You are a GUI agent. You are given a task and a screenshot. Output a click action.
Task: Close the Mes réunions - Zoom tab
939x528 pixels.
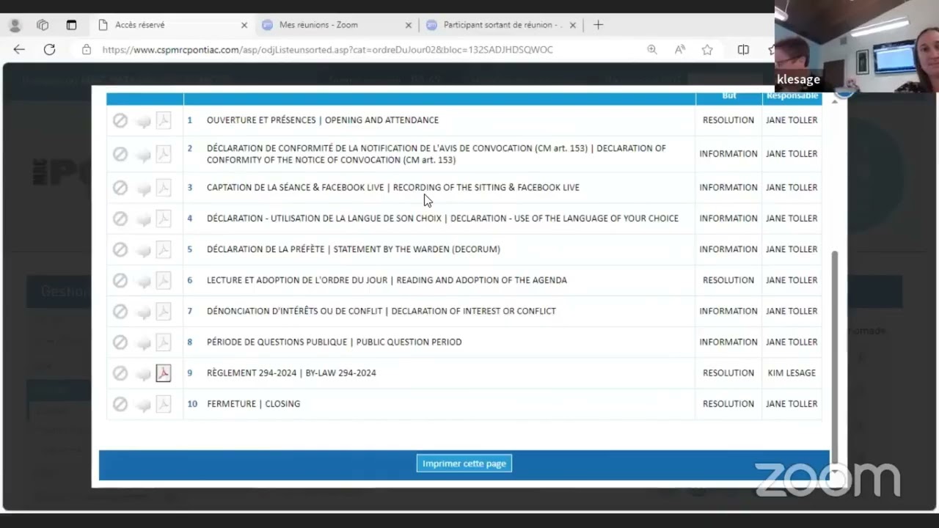(x=409, y=25)
